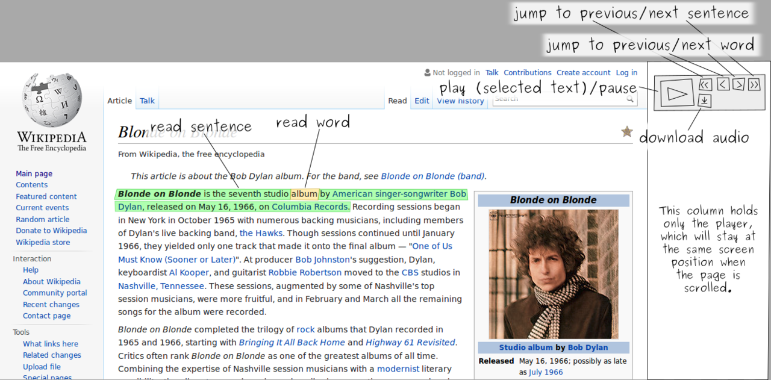Open the Contributions link
The height and width of the screenshot is (380, 771).
528,72
